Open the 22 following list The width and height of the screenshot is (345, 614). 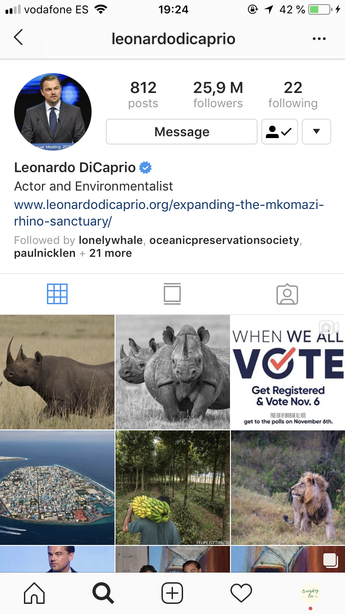click(293, 94)
